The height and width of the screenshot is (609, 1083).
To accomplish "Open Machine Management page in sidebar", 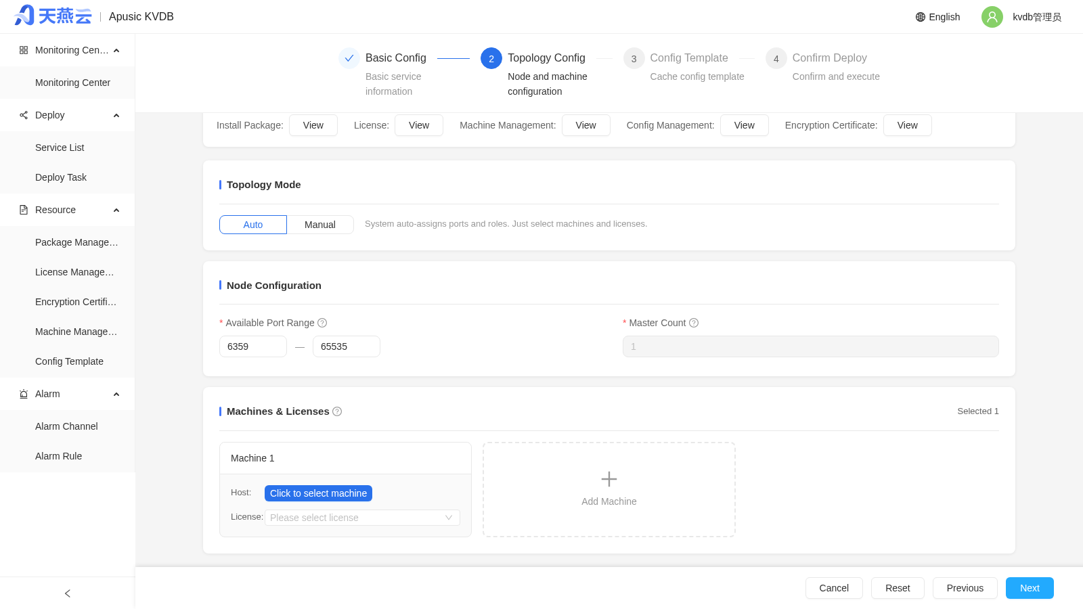I will click(x=68, y=332).
